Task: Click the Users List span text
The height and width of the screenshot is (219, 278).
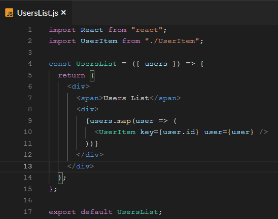Action: (126, 98)
